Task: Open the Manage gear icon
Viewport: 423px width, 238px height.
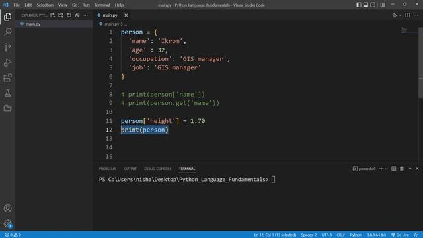Action: click(7, 223)
